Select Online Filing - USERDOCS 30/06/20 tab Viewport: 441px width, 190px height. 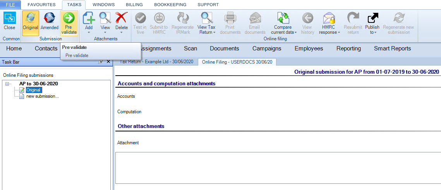[x=237, y=62]
